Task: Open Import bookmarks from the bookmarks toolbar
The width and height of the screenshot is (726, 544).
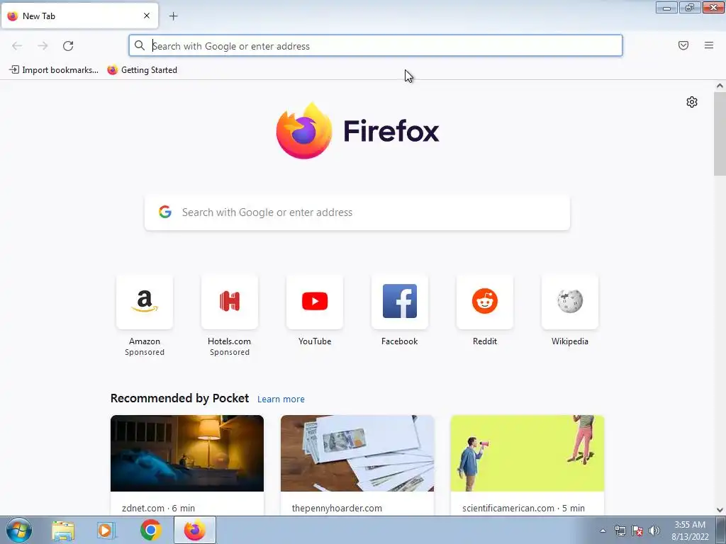Action: pyautogui.click(x=54, y=70)
